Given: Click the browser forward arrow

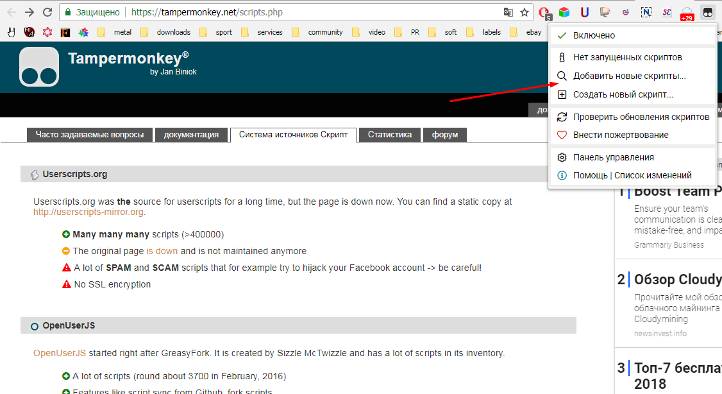Looking at the screenshot, I should click(x=29, y=12).
